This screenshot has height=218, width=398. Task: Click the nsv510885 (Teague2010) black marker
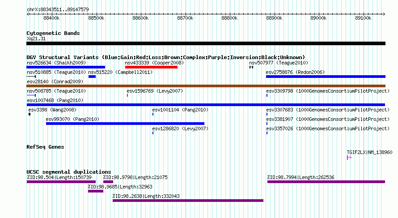point(31,77)
